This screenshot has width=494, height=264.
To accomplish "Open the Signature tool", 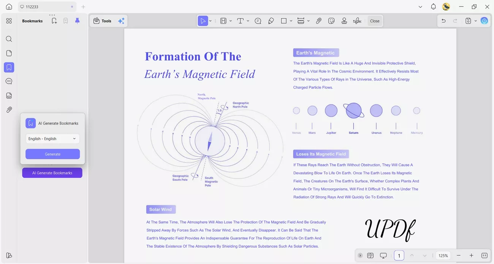I will point(357,21).
